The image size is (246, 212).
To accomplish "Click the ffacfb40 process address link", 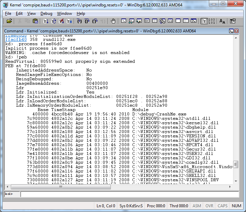I will 16,39.
